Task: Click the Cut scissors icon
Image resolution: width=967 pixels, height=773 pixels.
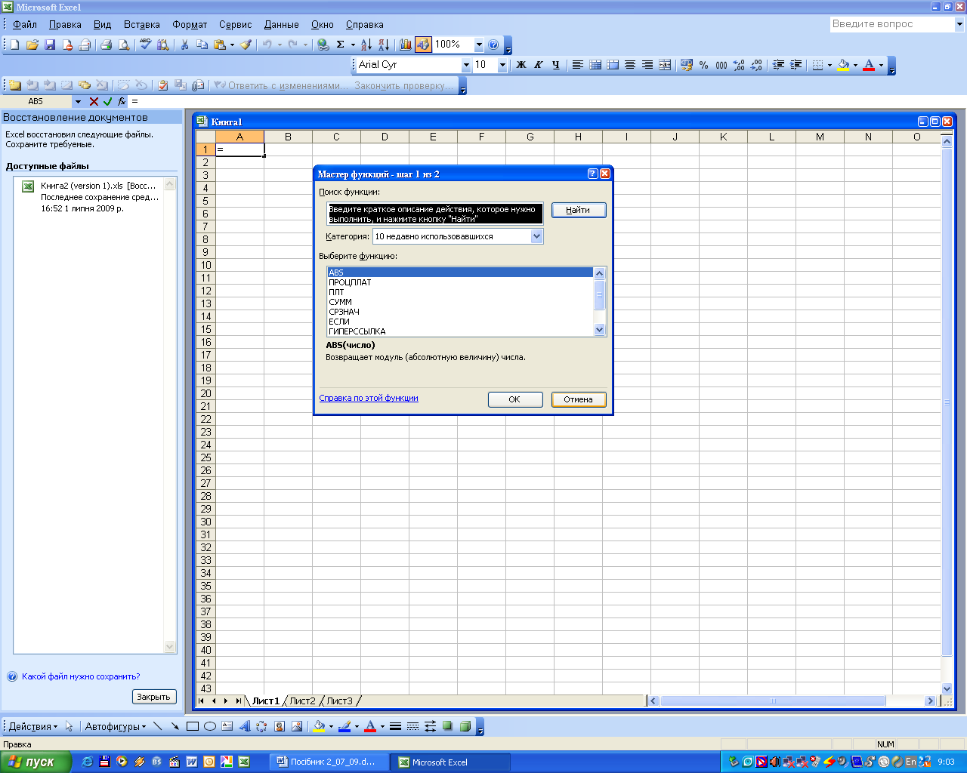Action: pyautogui.click(x=184, y=45)
